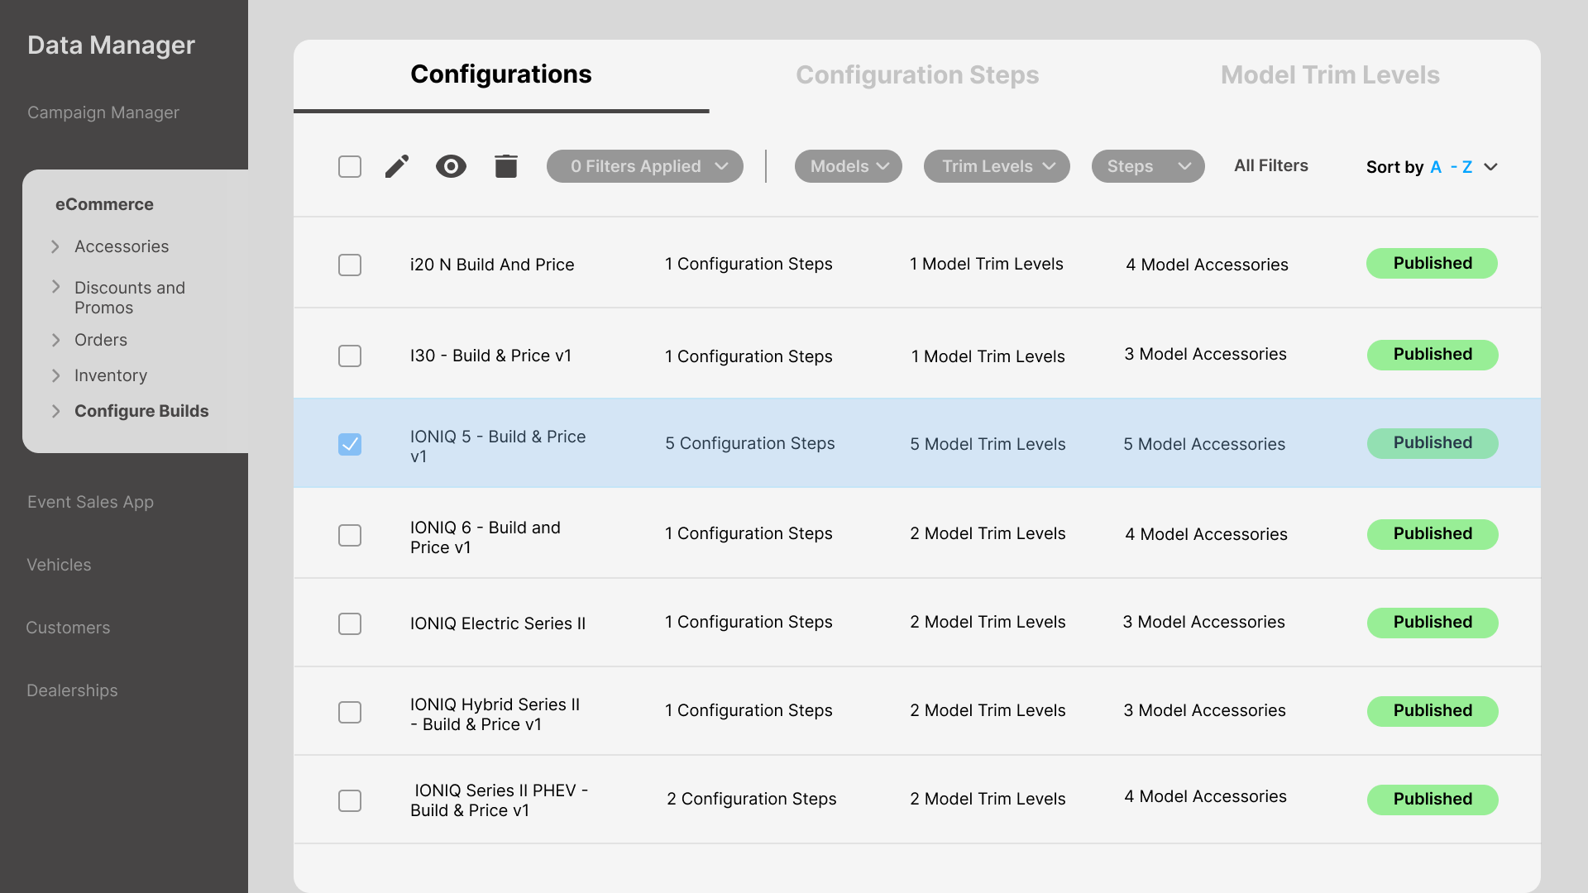Click the eye preview icon in the toolbar

coord(451,165)
